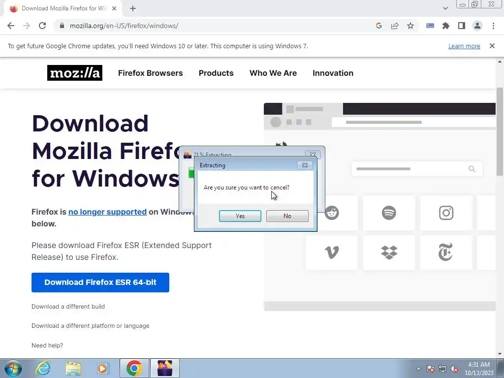504x378 pixels.
Task: Open Windows Explorer folder from taskbar
Action: pos(73,368)
